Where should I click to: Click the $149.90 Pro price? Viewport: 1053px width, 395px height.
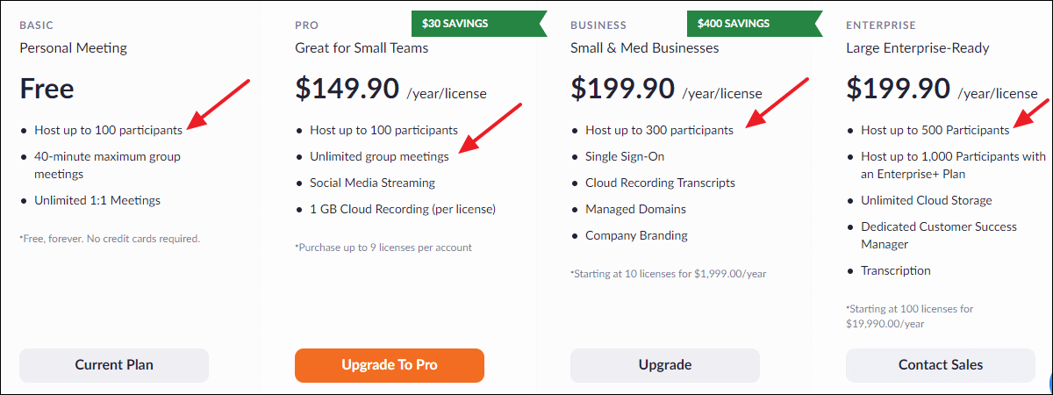pos(347,89)
